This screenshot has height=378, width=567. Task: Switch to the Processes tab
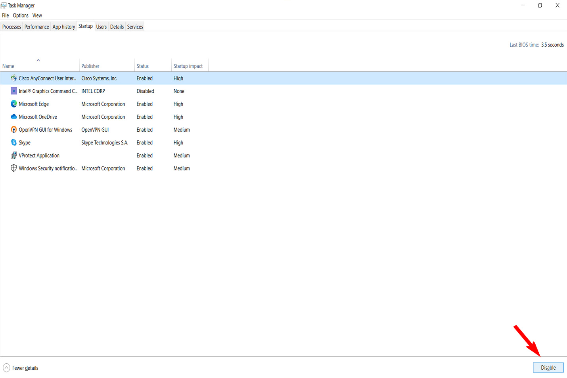pyautogui.click(x=11, y=27)
